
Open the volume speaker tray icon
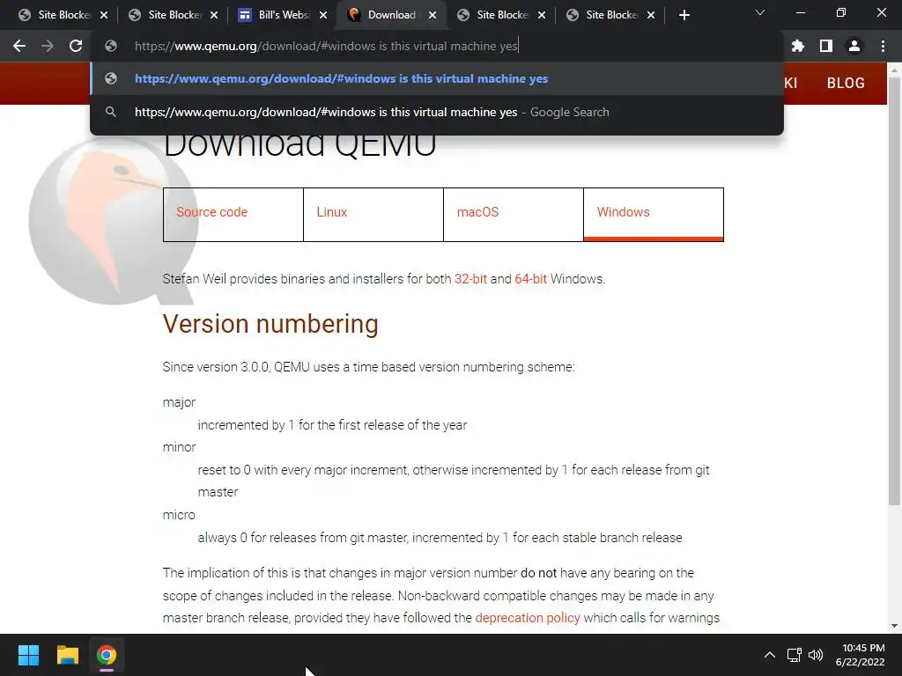click(815, 655)
